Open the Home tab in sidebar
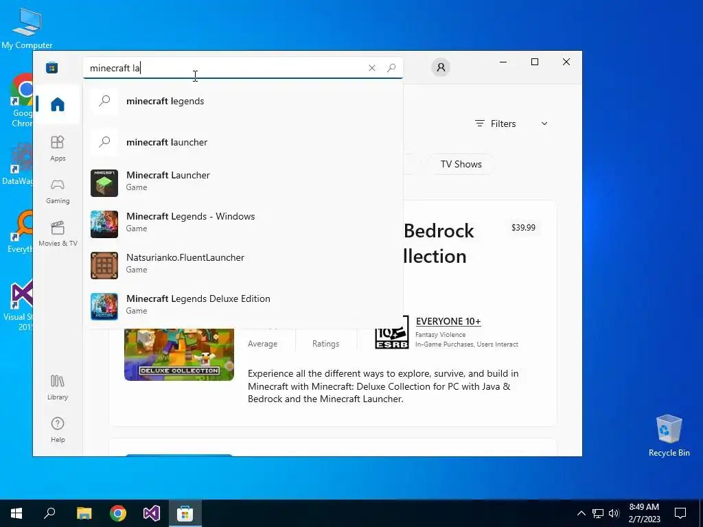This screenshot has width=703, height=527. pos(58,104)
